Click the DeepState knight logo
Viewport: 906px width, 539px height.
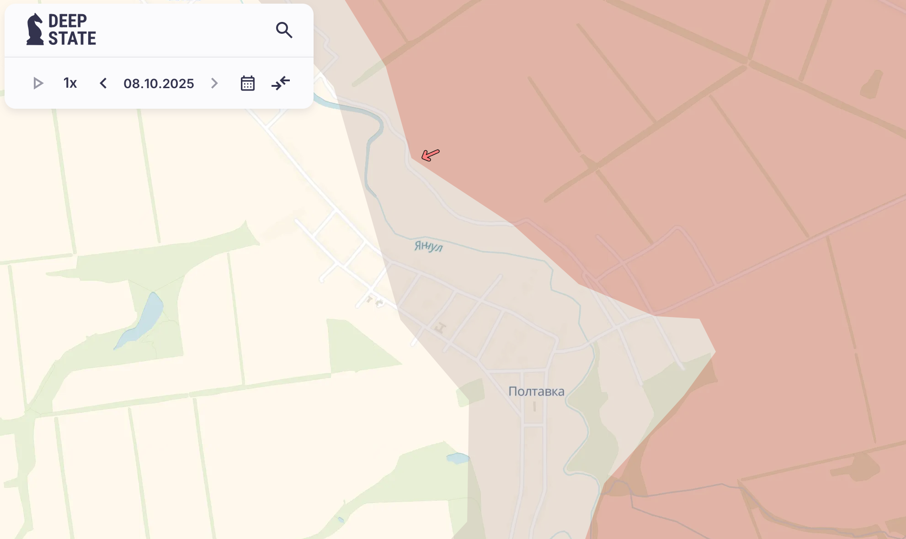pyautogui.click(x=35, y=29)
